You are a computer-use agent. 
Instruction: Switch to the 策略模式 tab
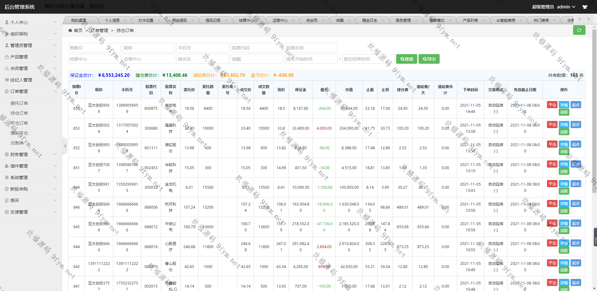[437, 21]
